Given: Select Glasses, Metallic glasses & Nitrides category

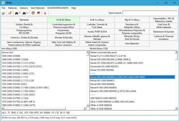Looking at the screenshot, I should (x=97, y=38).
